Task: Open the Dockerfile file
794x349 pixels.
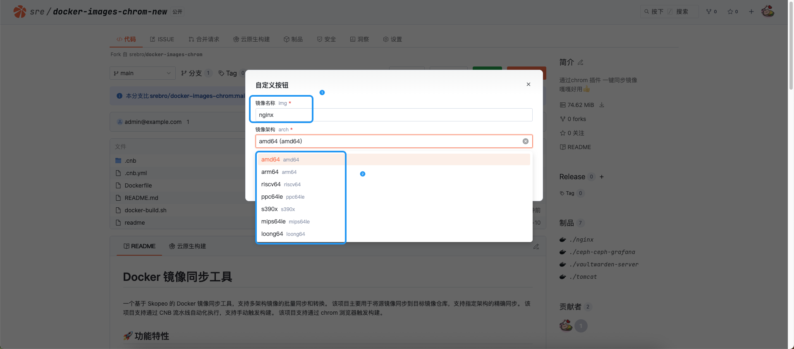Action: click(138, 185)
